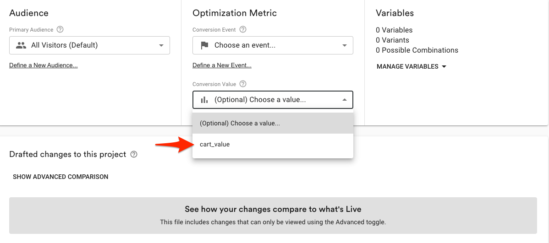This screenshot has width=549, height=243.
Task: Click the Drafted changes help icon
Action: pyautogui.click(x=133, y=154)
